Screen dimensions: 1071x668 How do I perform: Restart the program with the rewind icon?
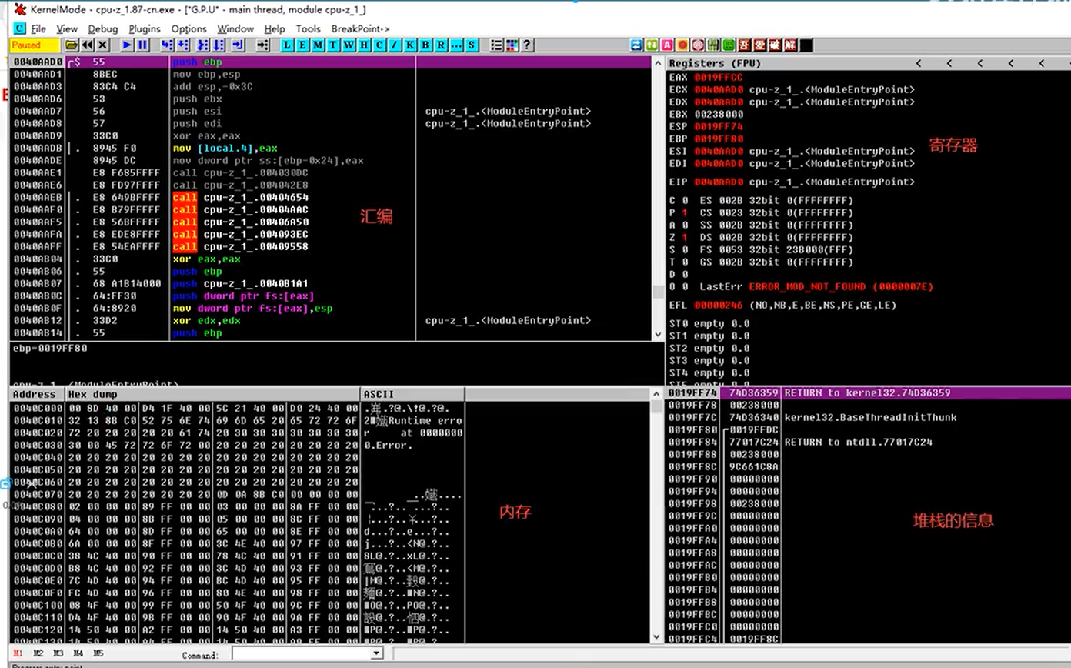pyautogui.click(x=87, y=45)
